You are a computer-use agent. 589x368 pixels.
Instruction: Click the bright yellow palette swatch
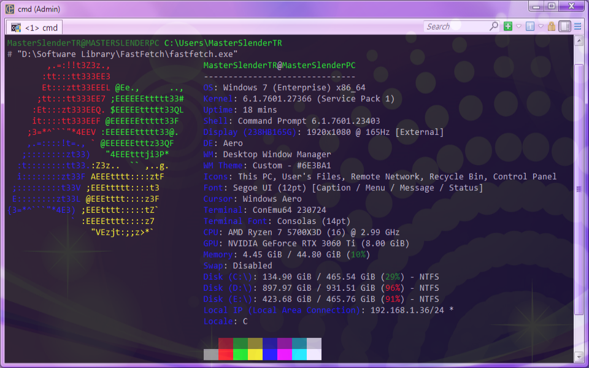coord(255,355)
